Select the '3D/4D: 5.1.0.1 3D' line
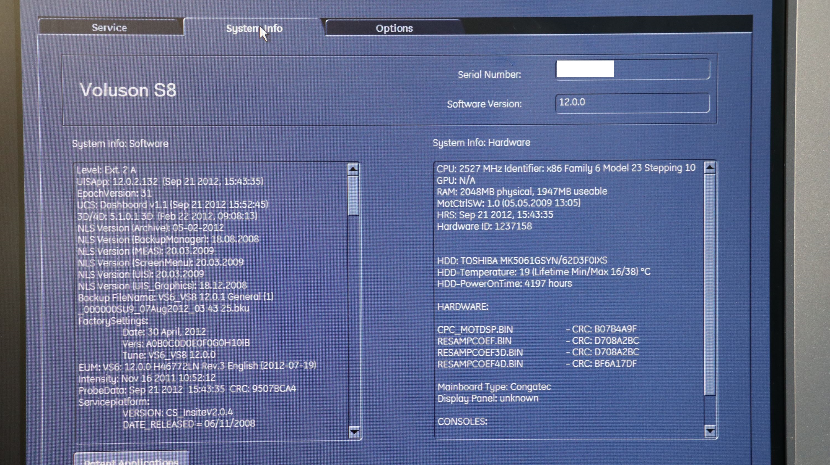Image resolution: width=830 pixels, height=465 pixels. 167,216
